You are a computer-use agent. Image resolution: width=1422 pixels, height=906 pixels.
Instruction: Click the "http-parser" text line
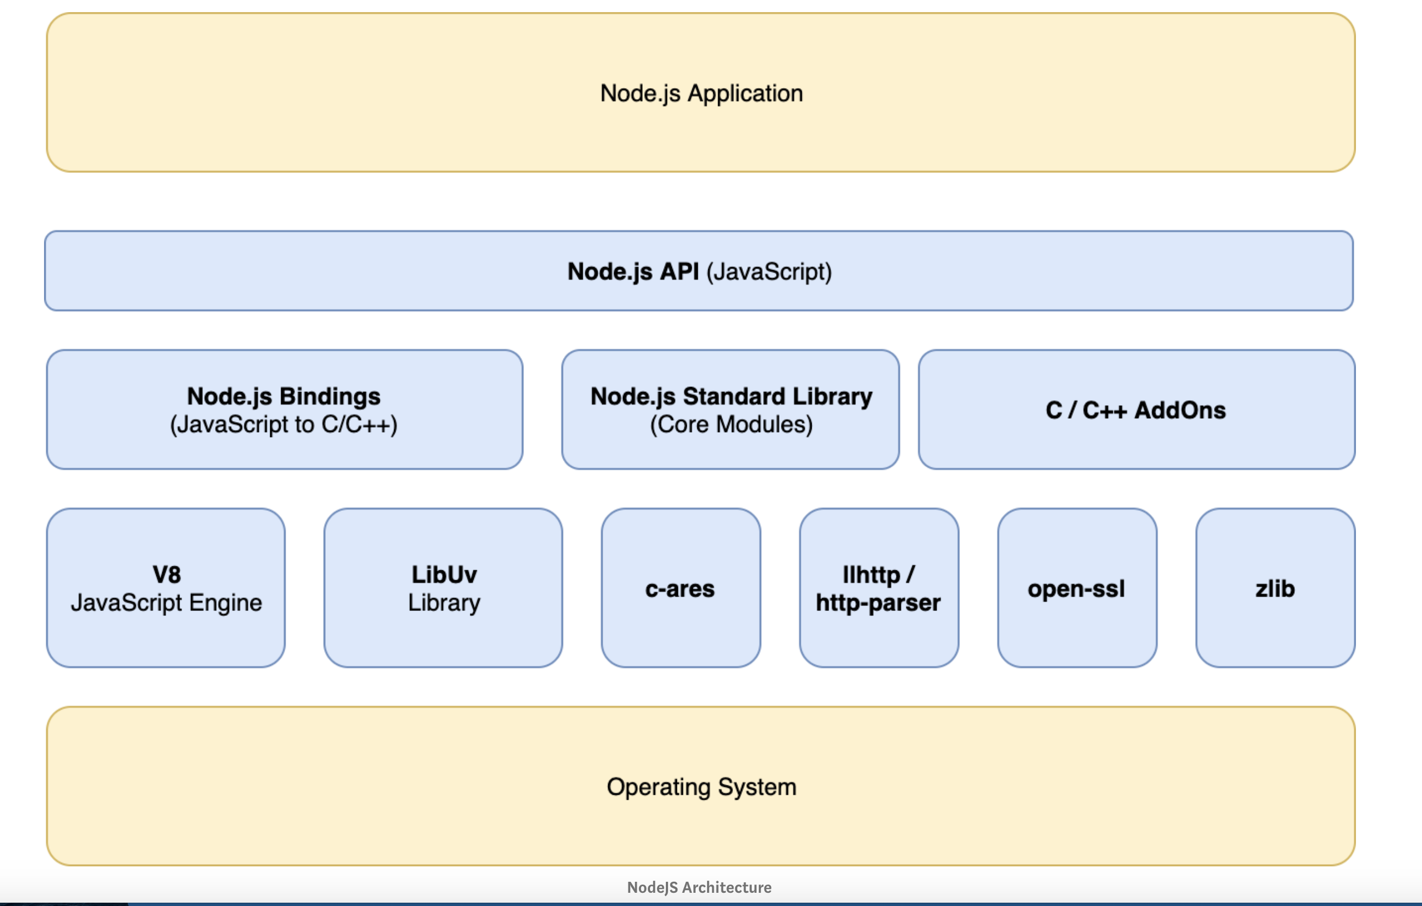point(878,603)
